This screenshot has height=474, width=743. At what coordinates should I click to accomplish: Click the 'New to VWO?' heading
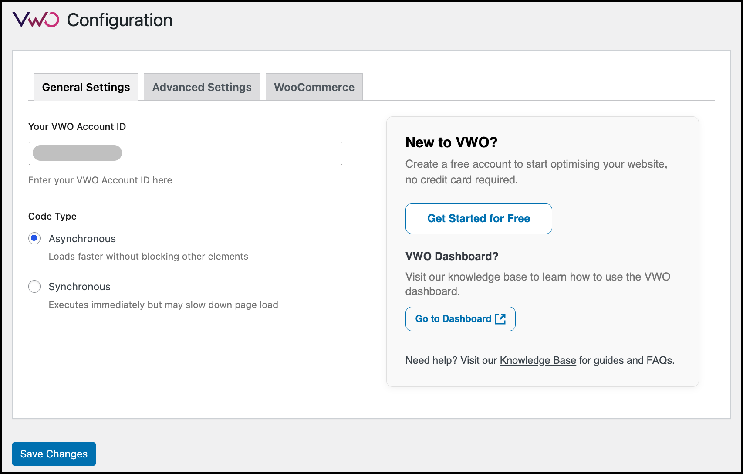451,142
